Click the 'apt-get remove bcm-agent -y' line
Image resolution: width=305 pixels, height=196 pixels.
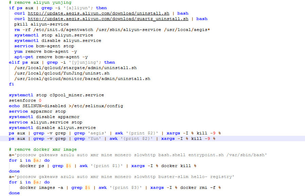click(51, 57)
